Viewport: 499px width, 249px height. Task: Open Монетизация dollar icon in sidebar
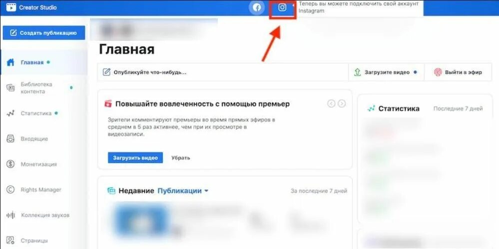[10, 164]
